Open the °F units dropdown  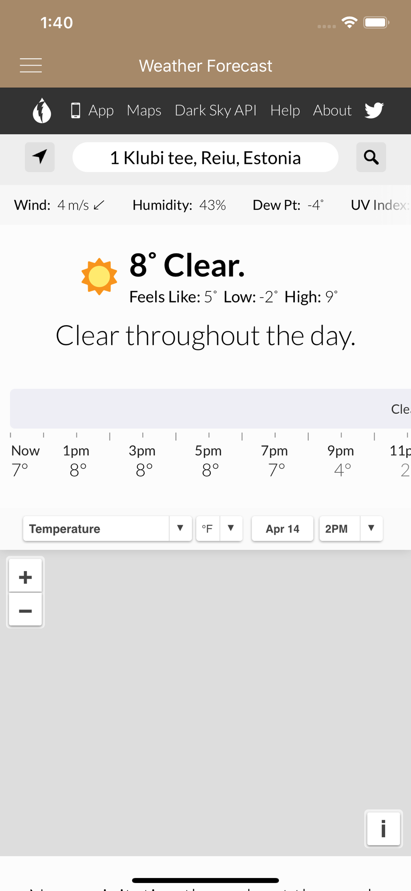[230, 528]
